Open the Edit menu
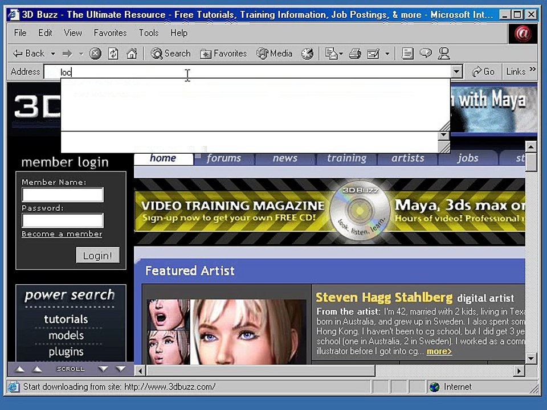The width and height of the screenshot is (547, 410). click(x=45, y=33)
